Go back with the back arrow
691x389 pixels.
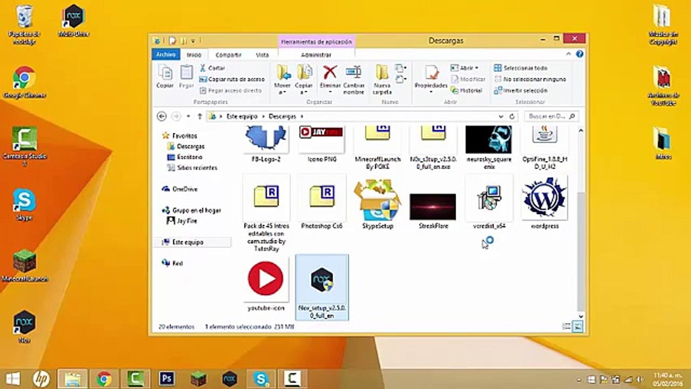[161, 116]
